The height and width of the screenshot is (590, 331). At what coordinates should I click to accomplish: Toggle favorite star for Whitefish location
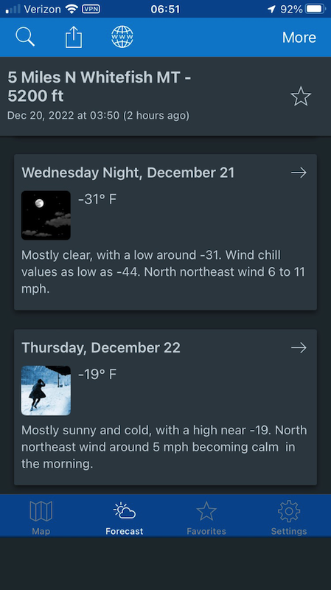tap(301, 97)
